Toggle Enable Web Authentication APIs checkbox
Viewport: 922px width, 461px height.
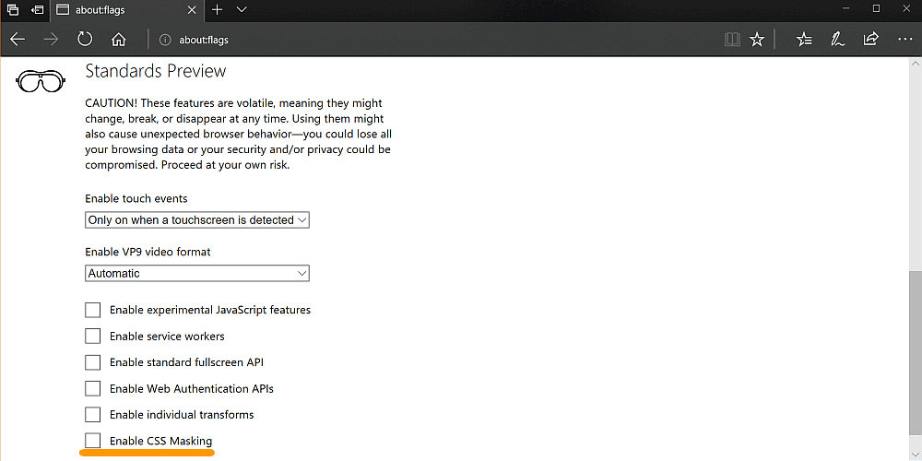click(93, 388)
